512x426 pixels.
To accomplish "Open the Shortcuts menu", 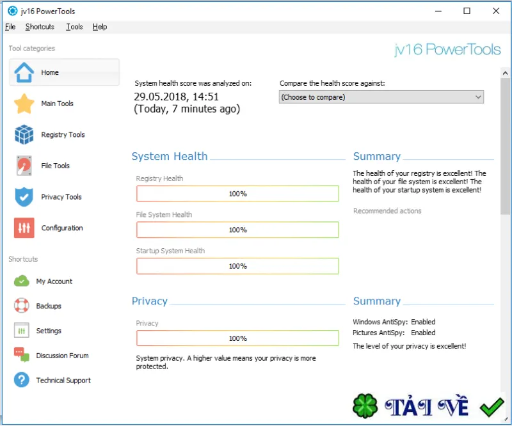I will point(40,27).
